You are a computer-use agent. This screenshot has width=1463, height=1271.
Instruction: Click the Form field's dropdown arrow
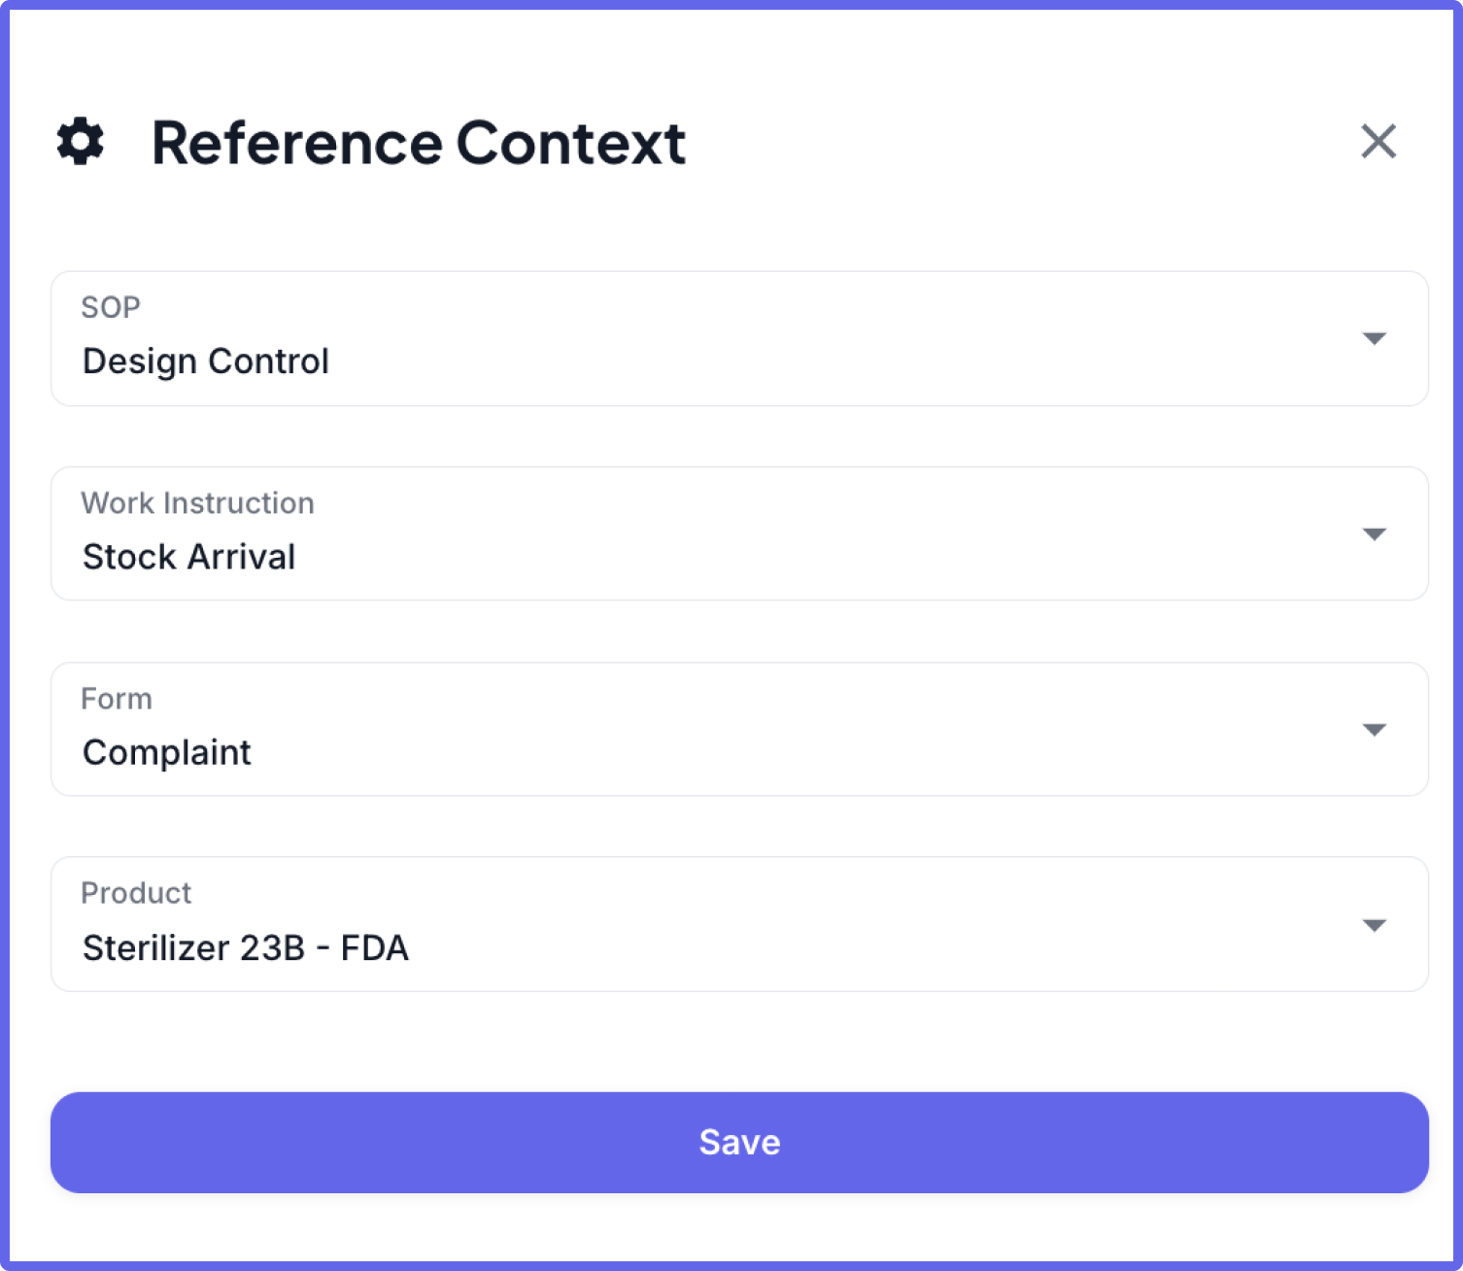coord(1374,730)
